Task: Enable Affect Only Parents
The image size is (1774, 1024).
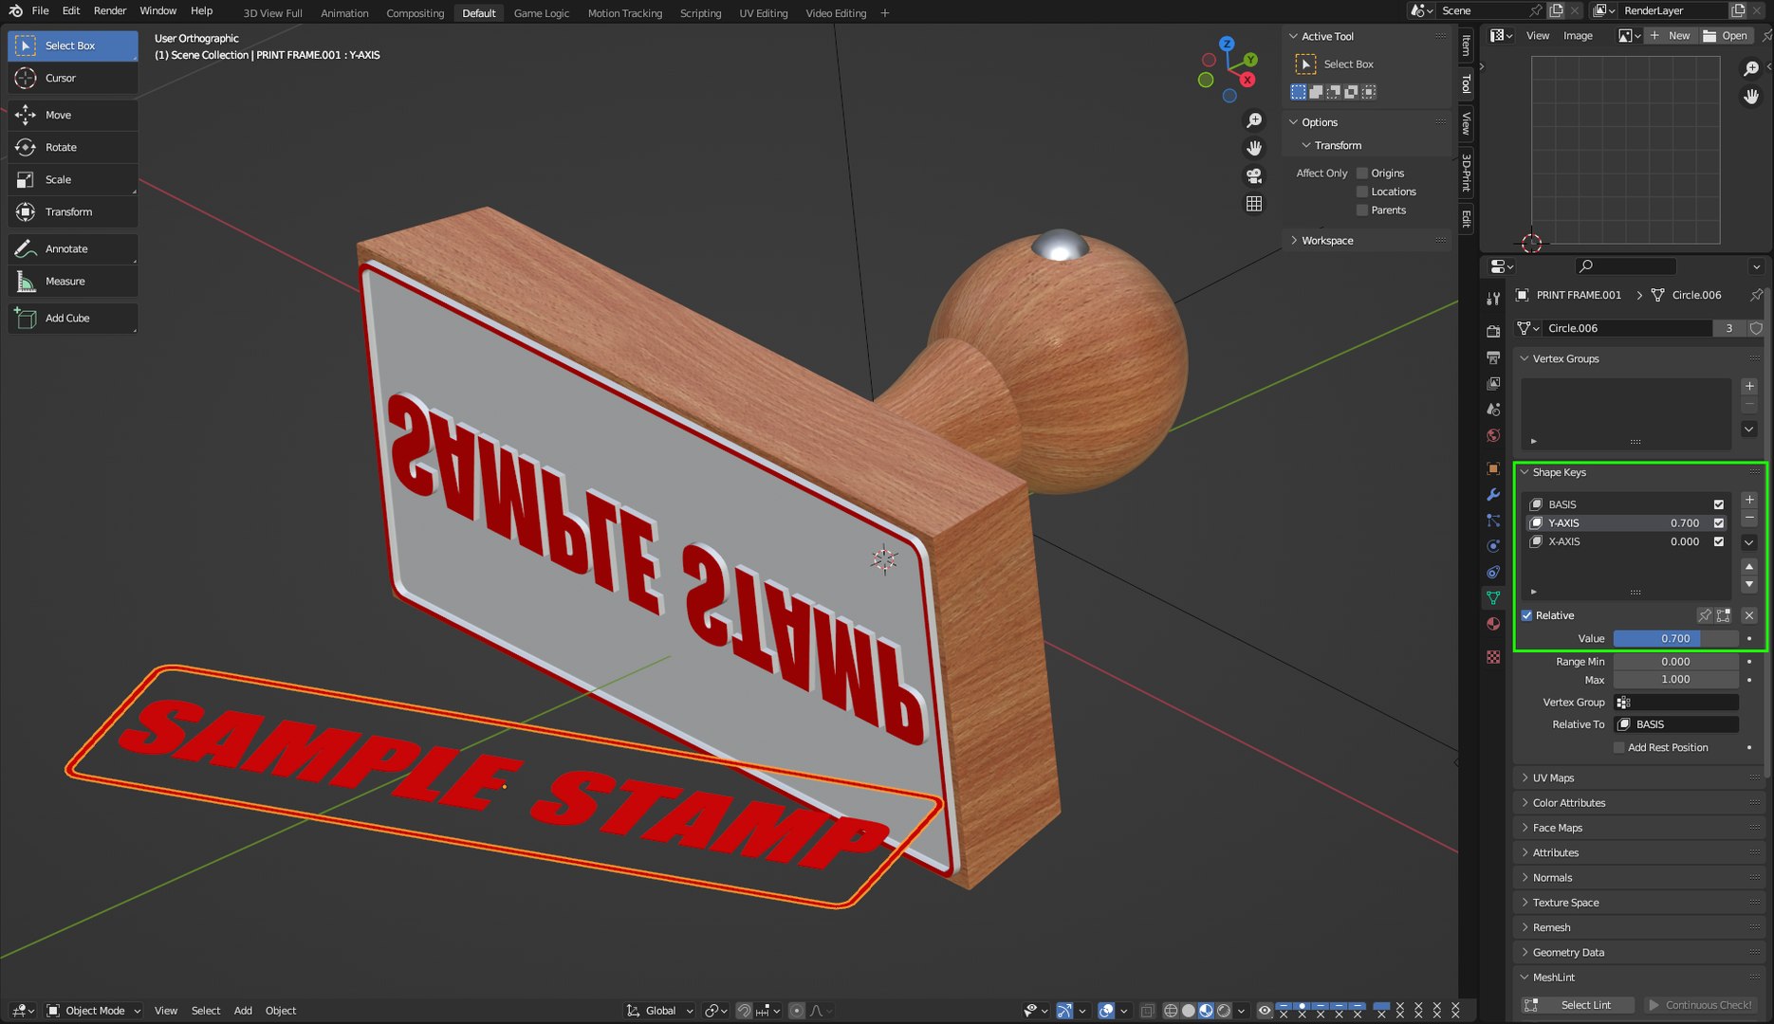Action: point(1362,210)
